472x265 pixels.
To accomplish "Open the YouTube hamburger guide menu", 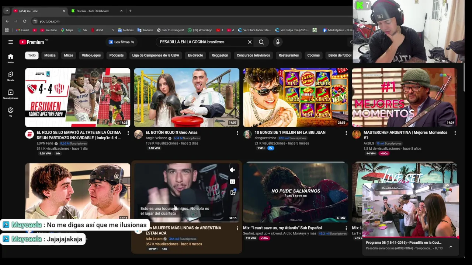I will [11, 42].
